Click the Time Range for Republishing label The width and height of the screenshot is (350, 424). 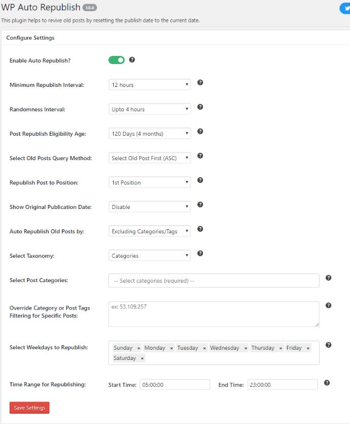pos(48,384)
